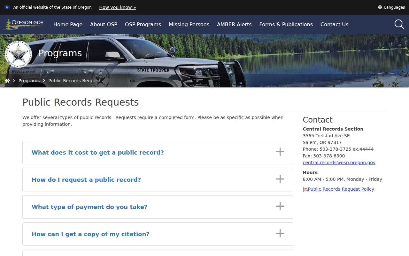This screenshot has height=256, width=409.
Task: Click the Oregon State Police badge emblem
Action: (18, 53)
